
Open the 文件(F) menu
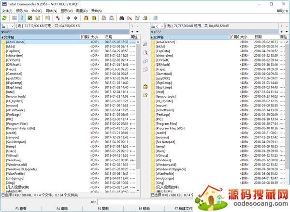coord(7,11)
